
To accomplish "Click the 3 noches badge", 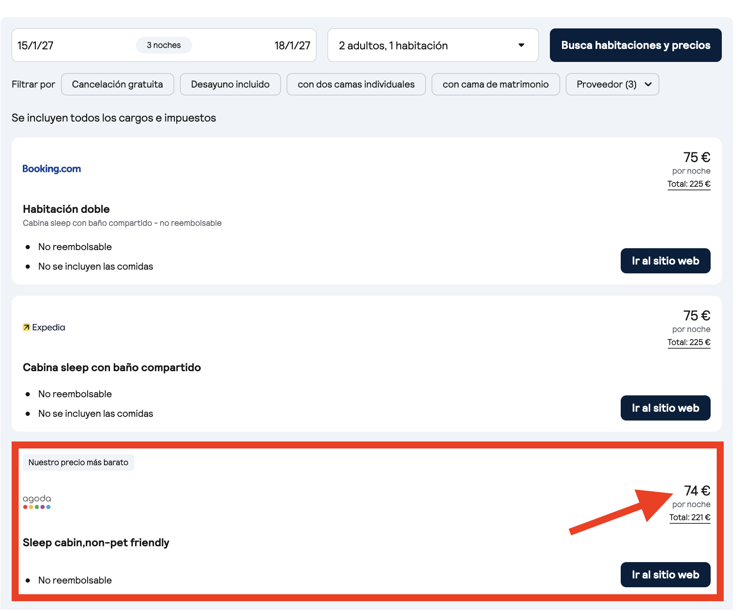I will coord(164,45).
